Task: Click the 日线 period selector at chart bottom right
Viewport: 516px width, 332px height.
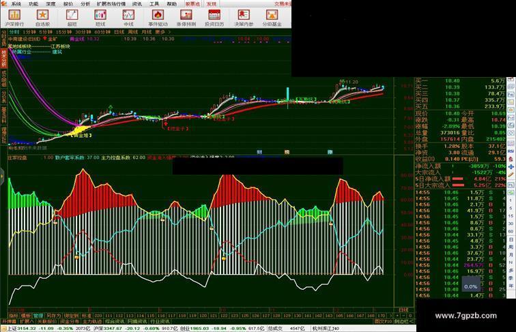Action: coord(403,310)
